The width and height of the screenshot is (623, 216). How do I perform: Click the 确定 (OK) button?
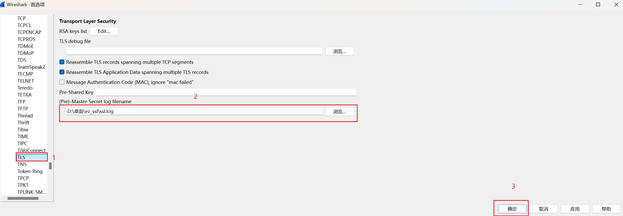pos(512,209)
